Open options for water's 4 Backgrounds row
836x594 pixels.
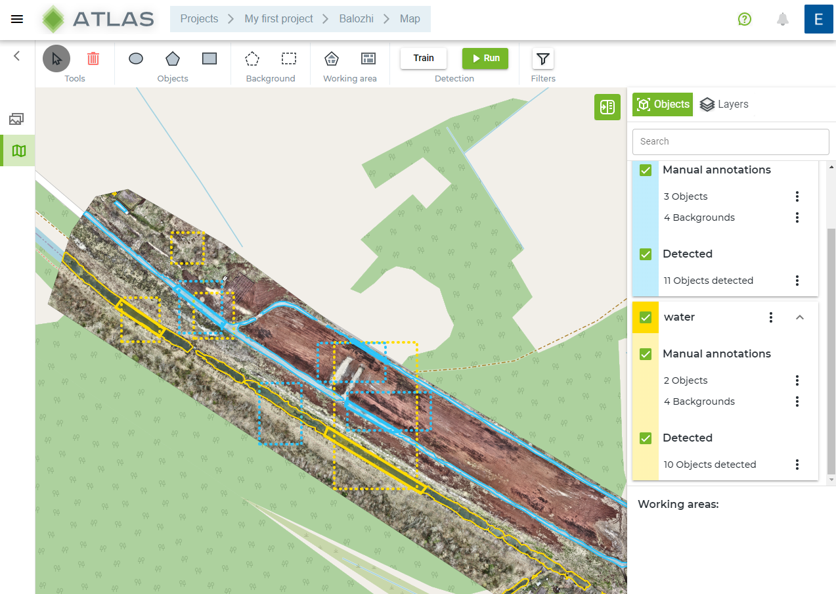pyautogui.click(x=797, y=401)
